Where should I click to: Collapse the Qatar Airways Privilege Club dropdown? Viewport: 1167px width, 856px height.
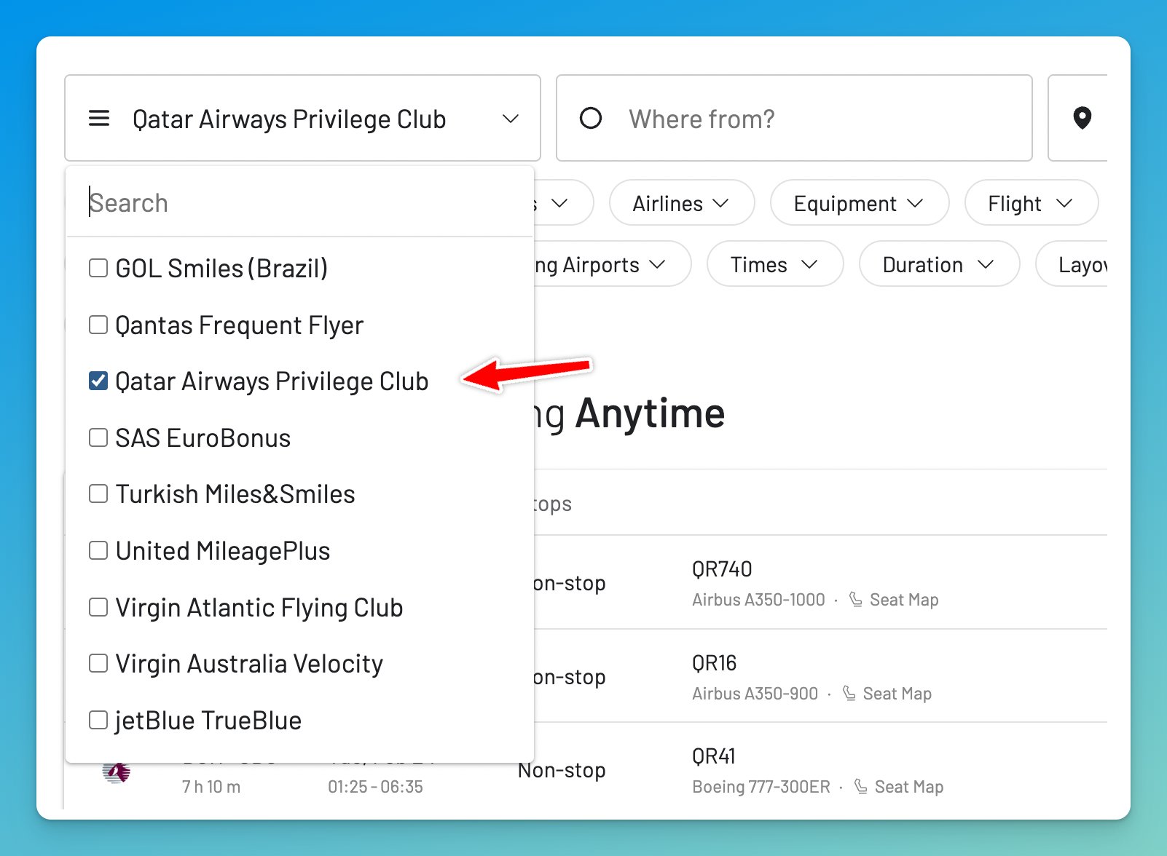(511, 119)
